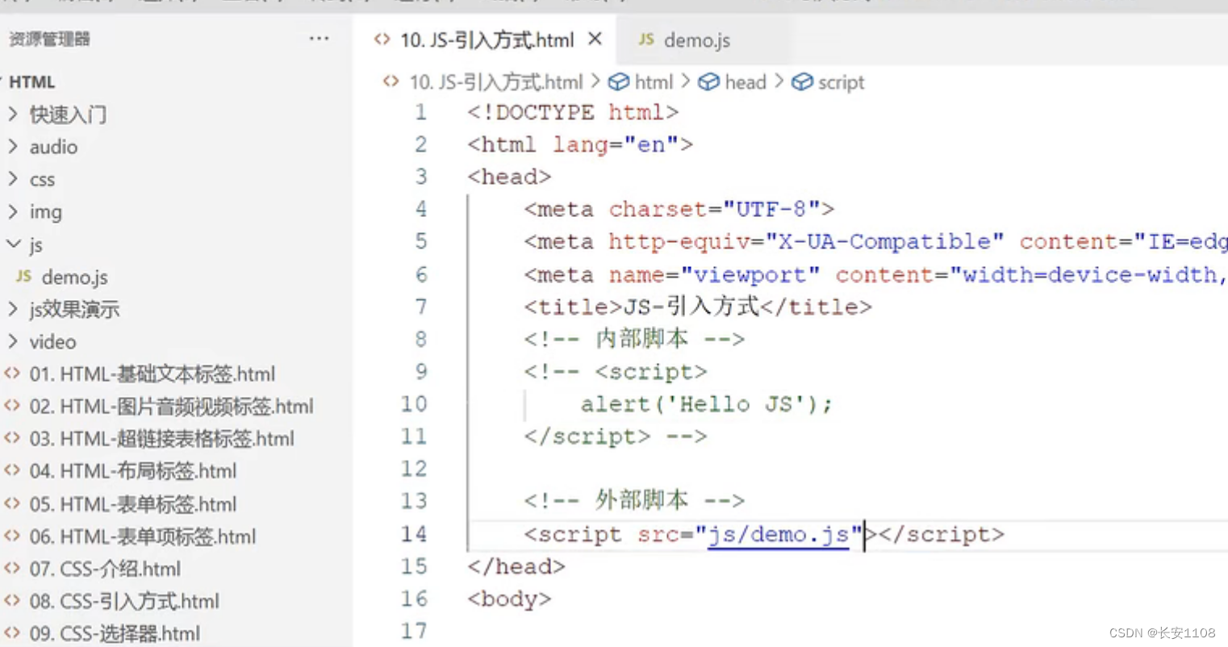
Task: Click line number 10 in the gutter
Action: pyautogui.click(x=414, y=403)
